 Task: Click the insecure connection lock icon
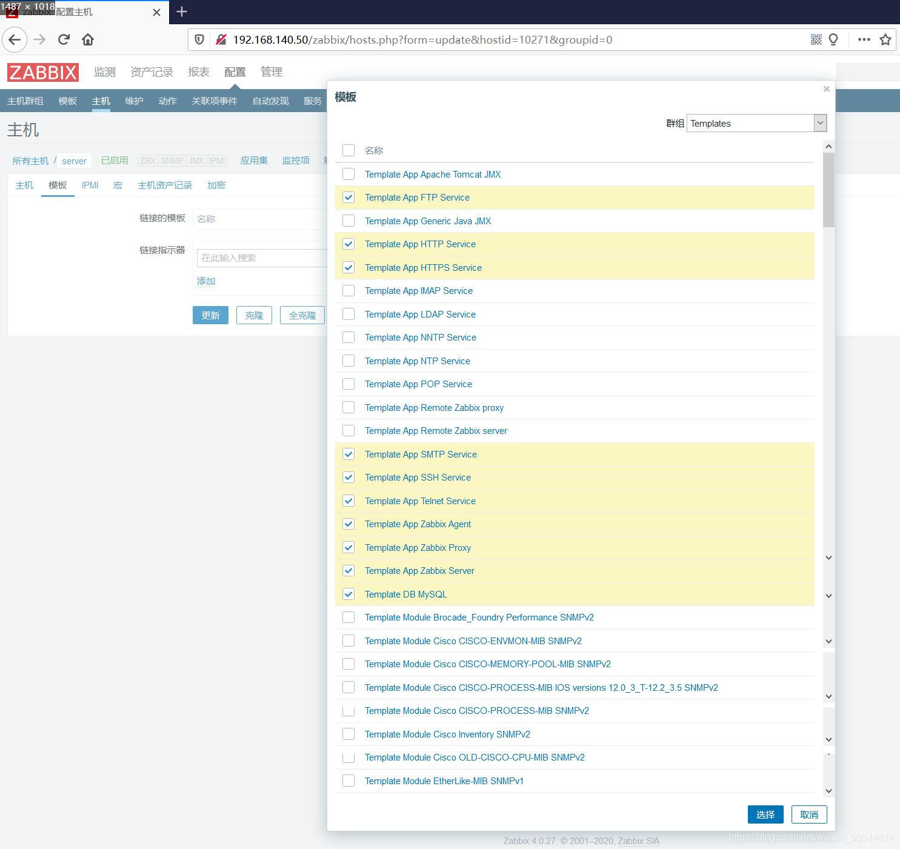(x=221, y=40)
